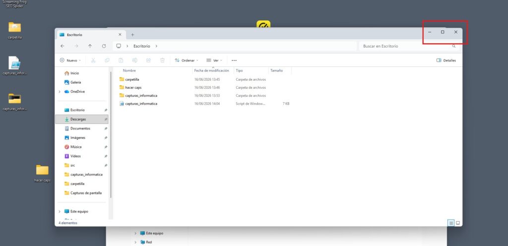Open the Nuevo dropdown menu
The height and width of the screenshot is (246, 508).
[x=70, y=61]
